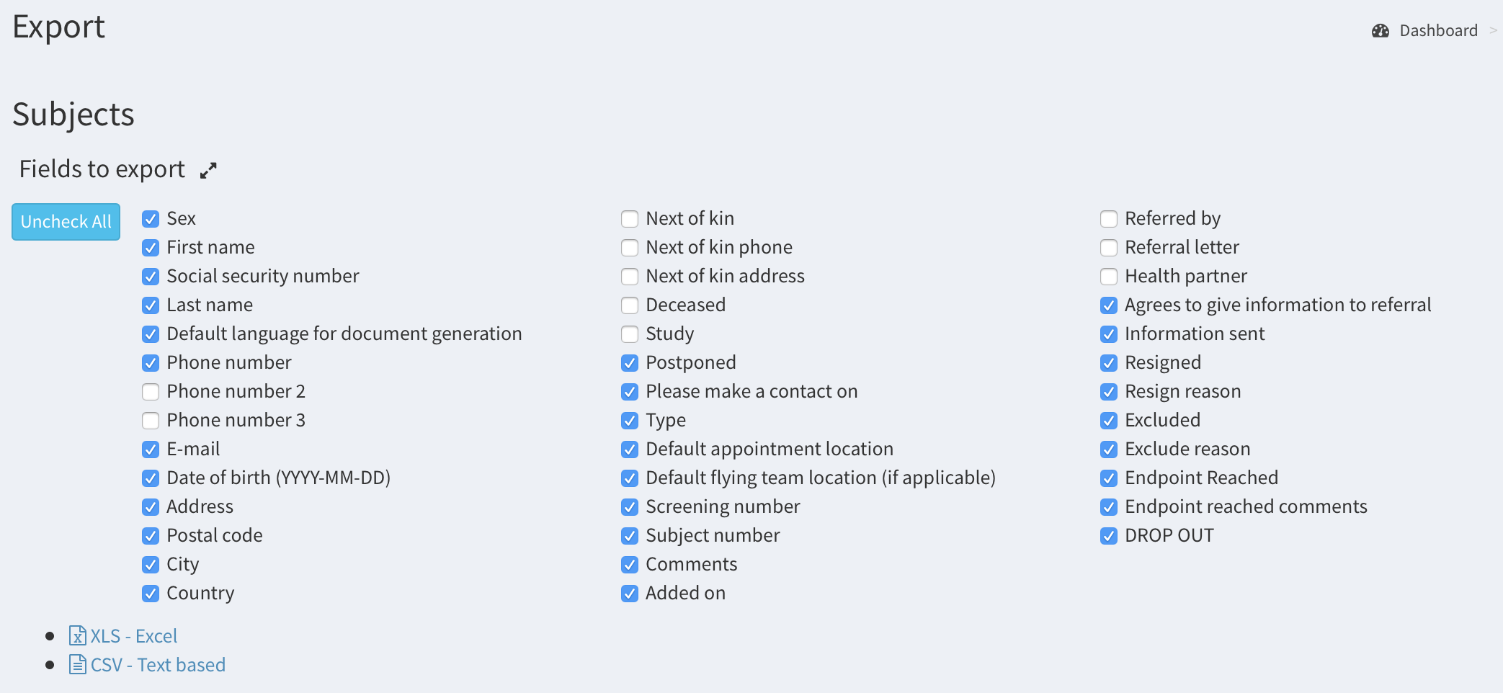The width and height of the screenshot is (1503, 693).
Task: Click the XLS Excel file icon
Action: [77, 635]
